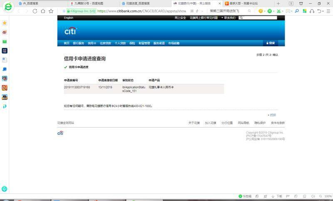The width and height of the screenshot is (333, 201).
Task: Open 分行位置 footer link
Action: pos(227,123)
